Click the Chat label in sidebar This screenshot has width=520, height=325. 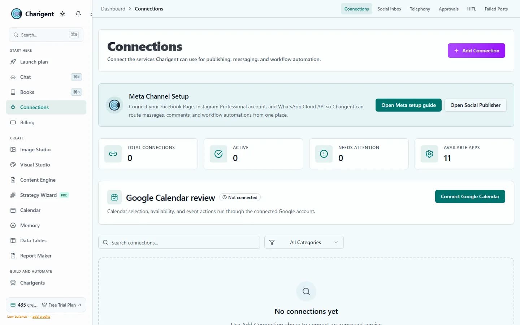tap(26, 77)
